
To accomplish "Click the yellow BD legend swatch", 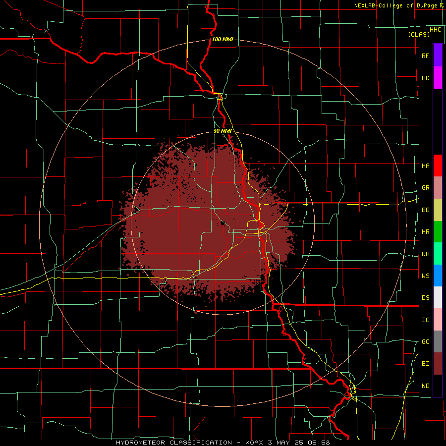I will [438, 210].
